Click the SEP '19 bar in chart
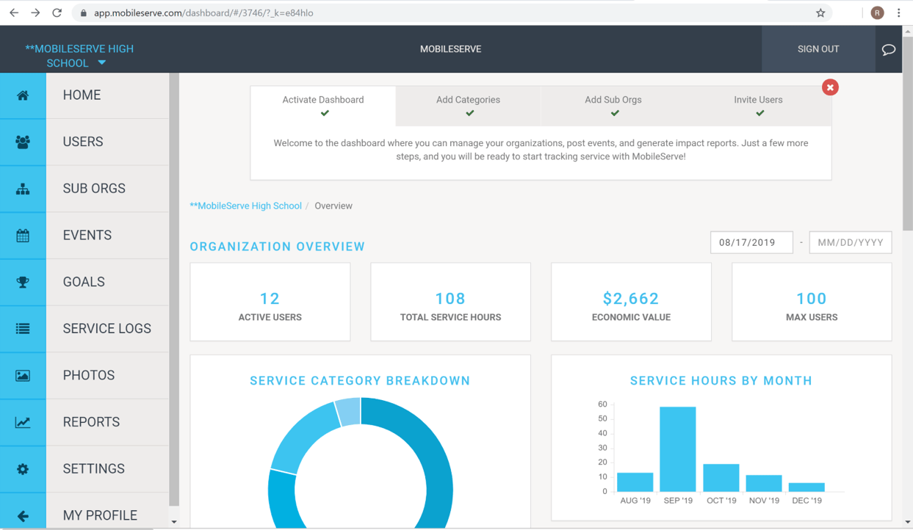This screenshot has width=913, height=530. [x=677, y=449]
